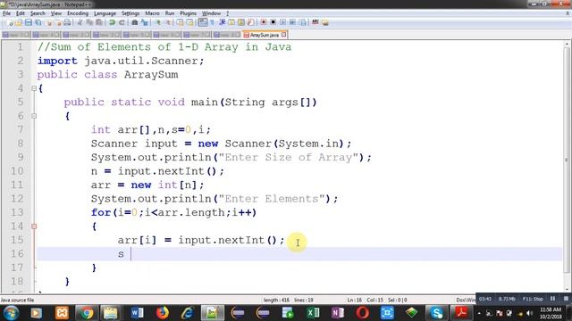This screenshot has width=572, height=321.
Task: Click the Open file toolbar icon
Action: [x=19, y=22]
